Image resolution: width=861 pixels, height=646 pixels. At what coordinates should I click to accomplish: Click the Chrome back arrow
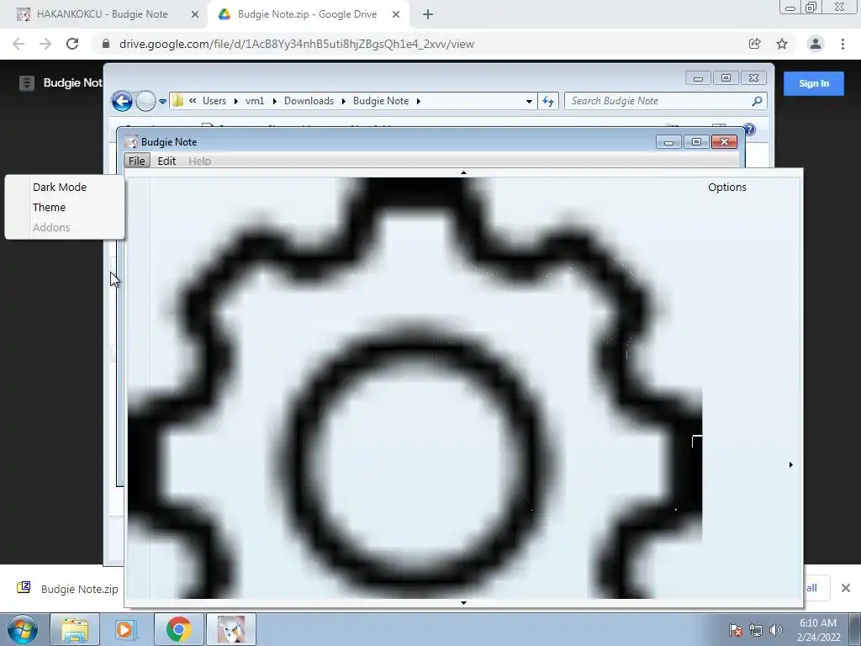coord(18,44)
